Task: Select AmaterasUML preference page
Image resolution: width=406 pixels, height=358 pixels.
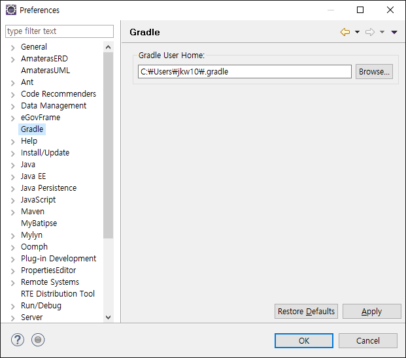Action: (45, 71)
